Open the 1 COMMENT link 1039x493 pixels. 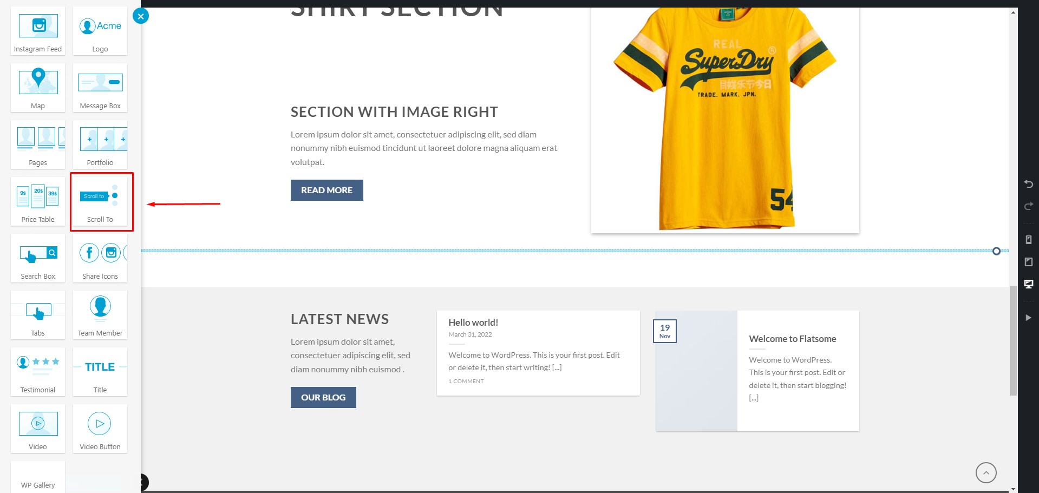(x=466, y=381)
